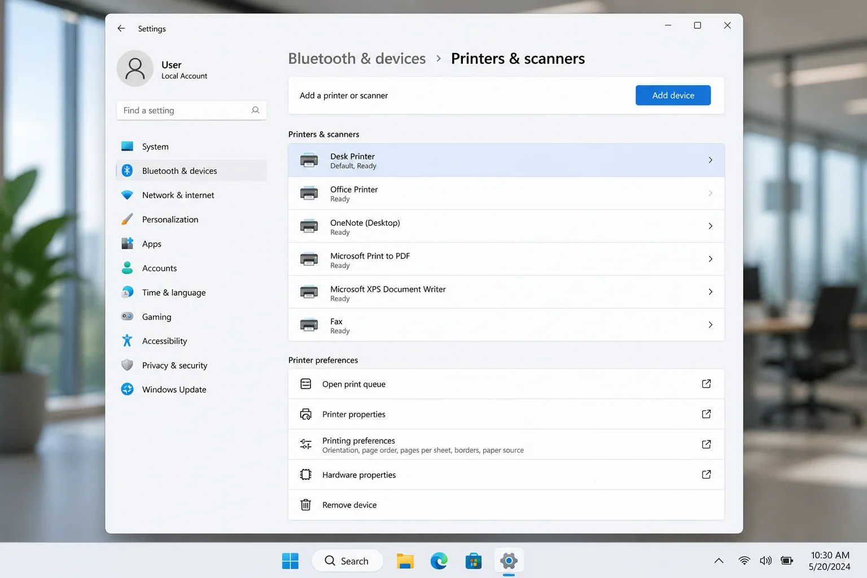Click the Network wifi icon in sidebar
Viewport: 867px width, 578px height.
pos(128,195)
